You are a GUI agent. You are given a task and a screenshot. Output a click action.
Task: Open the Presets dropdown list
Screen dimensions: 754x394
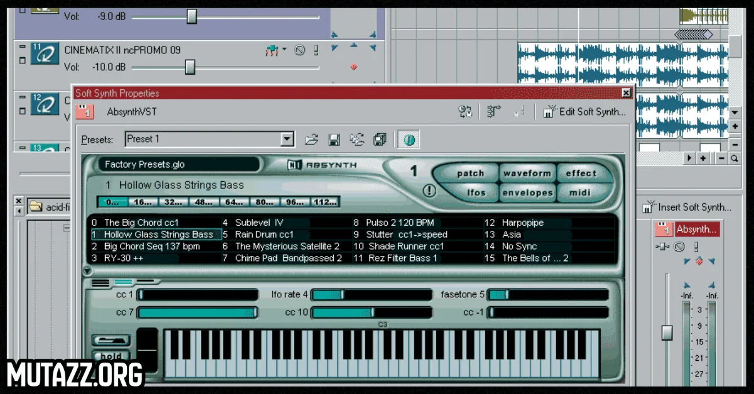click(287, 139)
